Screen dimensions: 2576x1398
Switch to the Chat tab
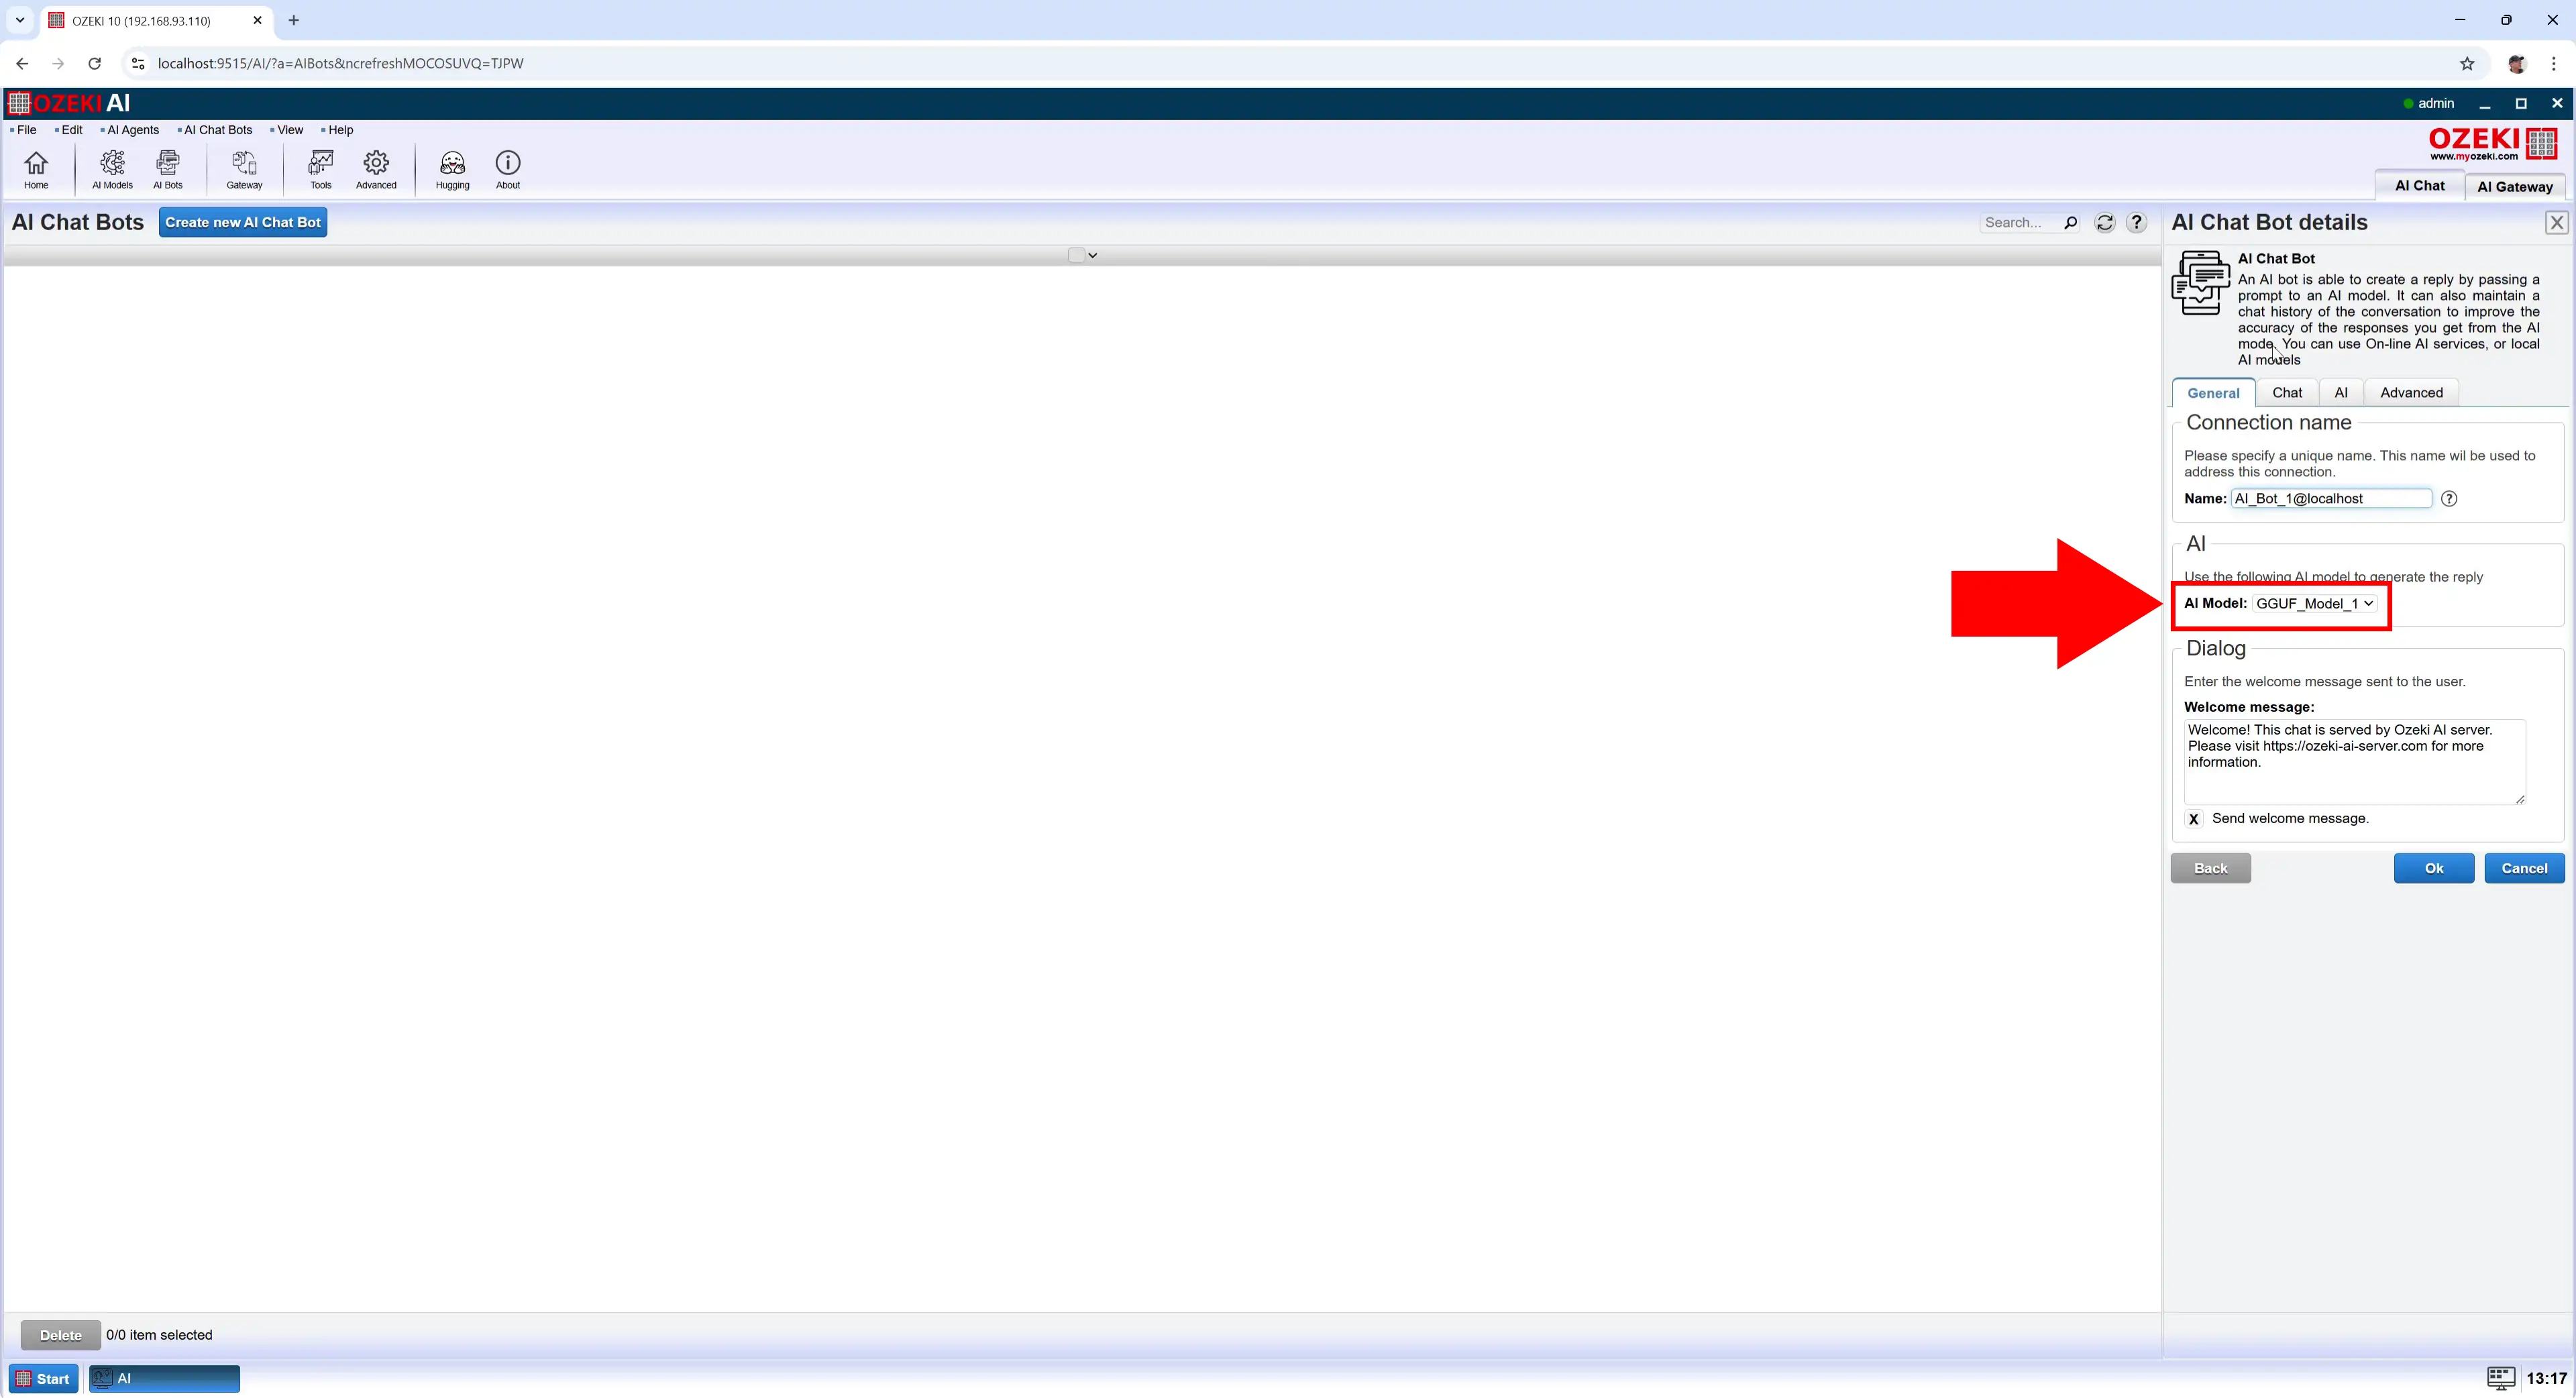tap(2287, 392)
